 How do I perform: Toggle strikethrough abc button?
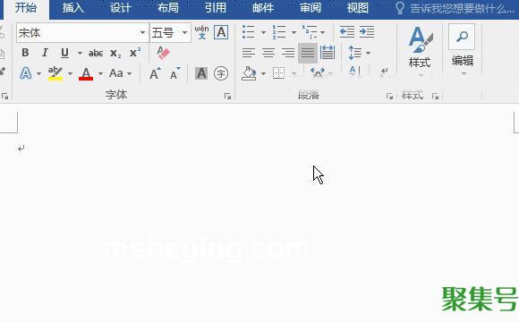[96, 53]
